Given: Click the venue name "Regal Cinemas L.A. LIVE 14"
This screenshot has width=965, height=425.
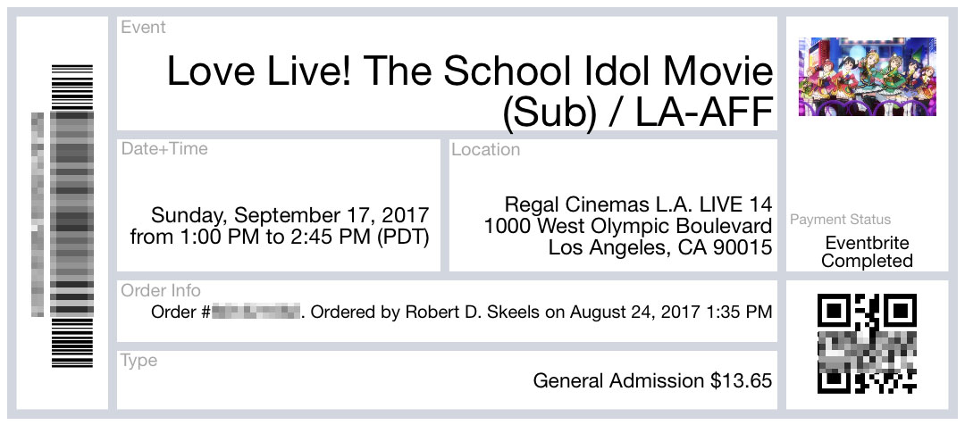Looking at the screenshot, I should point(638,204).
